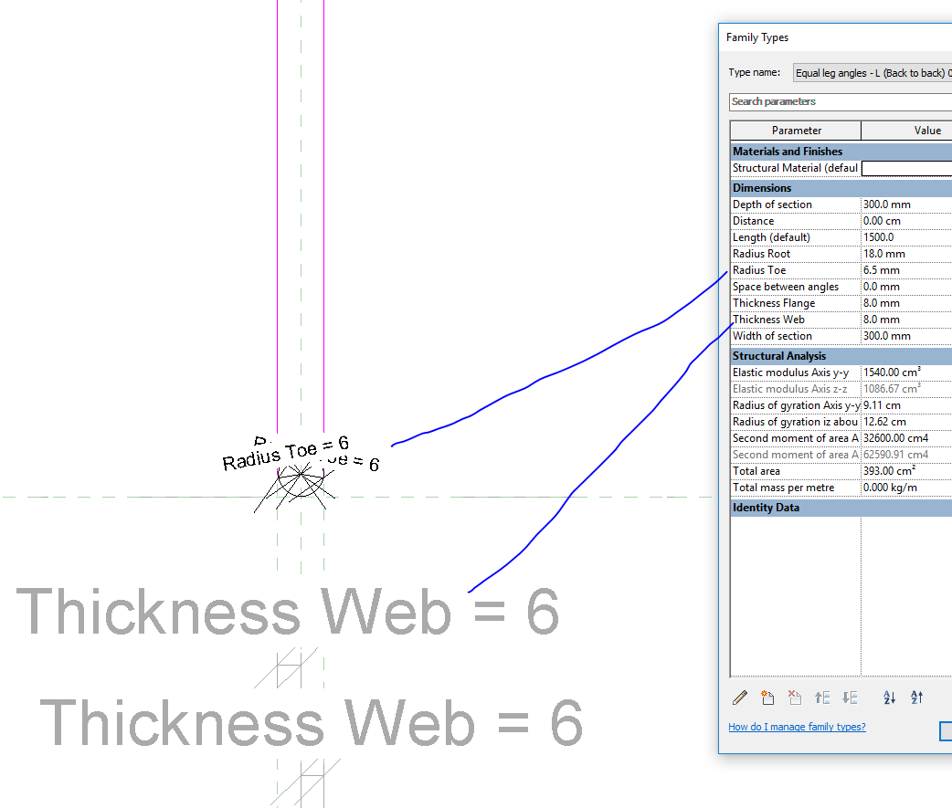Click the New Parameter icon
This screenshot has height=808, width=952.
767,698
